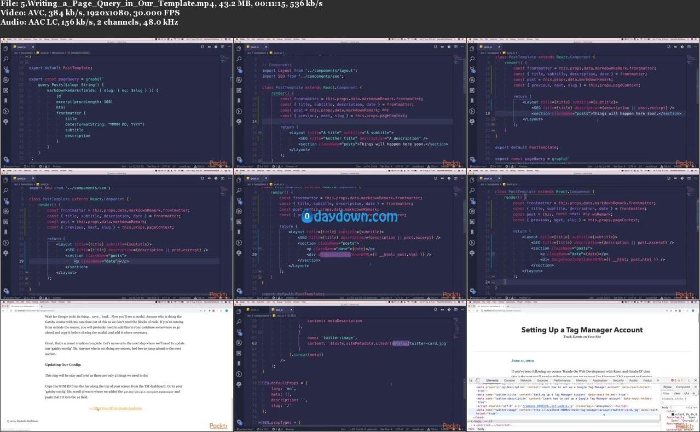Open Source Control in the graphql query frame
This screenshot has height=432, width=700.
coord(5,70)
